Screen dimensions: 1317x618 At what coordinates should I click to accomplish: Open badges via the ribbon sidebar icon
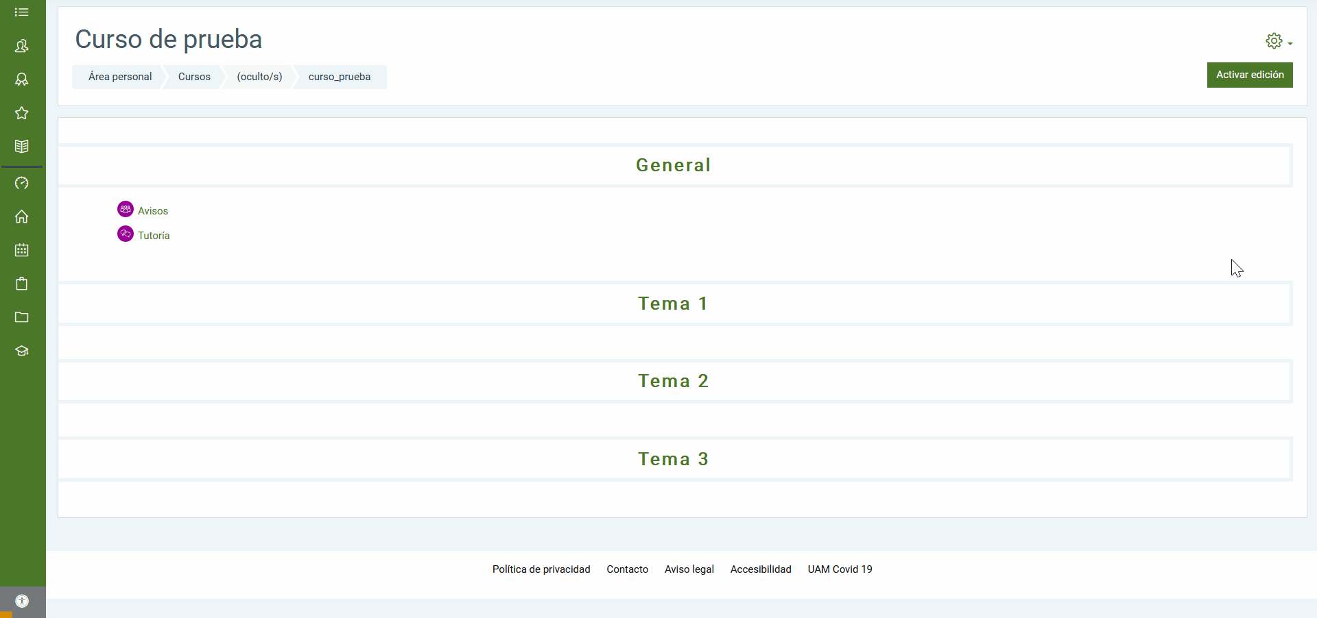pos(21,79)
